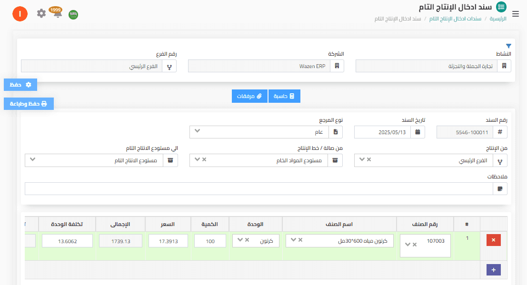Open the blue filter funnel above النشاط

pos(508,46)
